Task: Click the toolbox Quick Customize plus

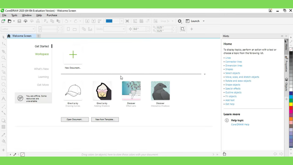Action: pyautogui.click(x=3, y=150)
